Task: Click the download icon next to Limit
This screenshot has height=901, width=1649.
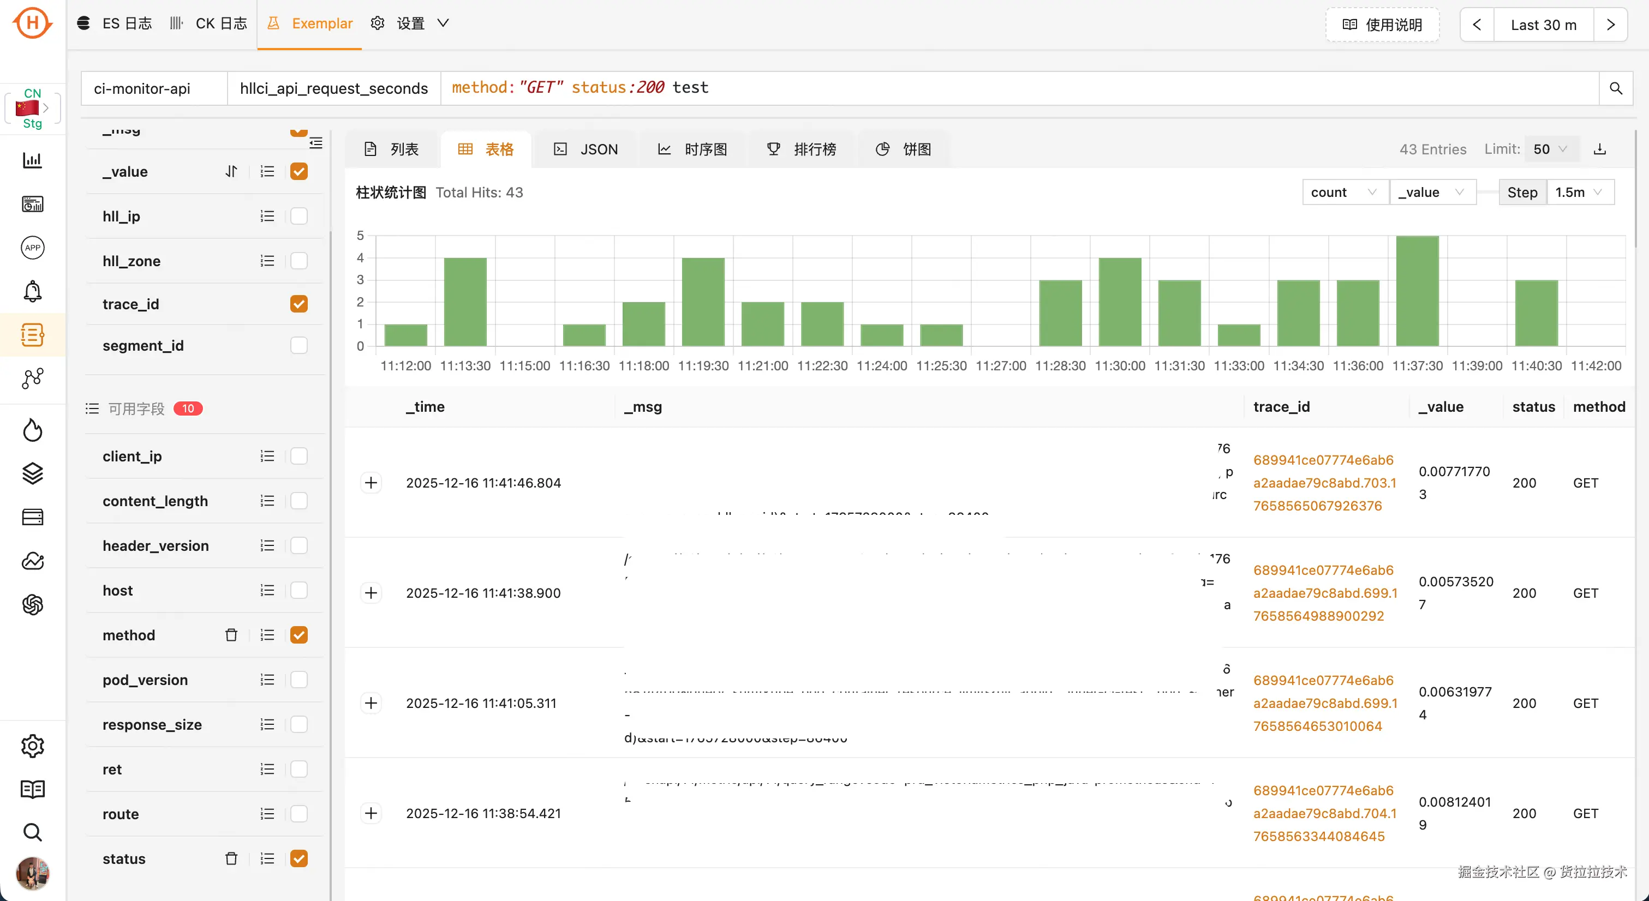Action: point(1600,149)
